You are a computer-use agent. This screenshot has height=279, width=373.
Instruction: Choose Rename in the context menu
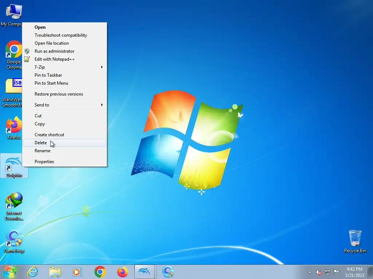64,151
